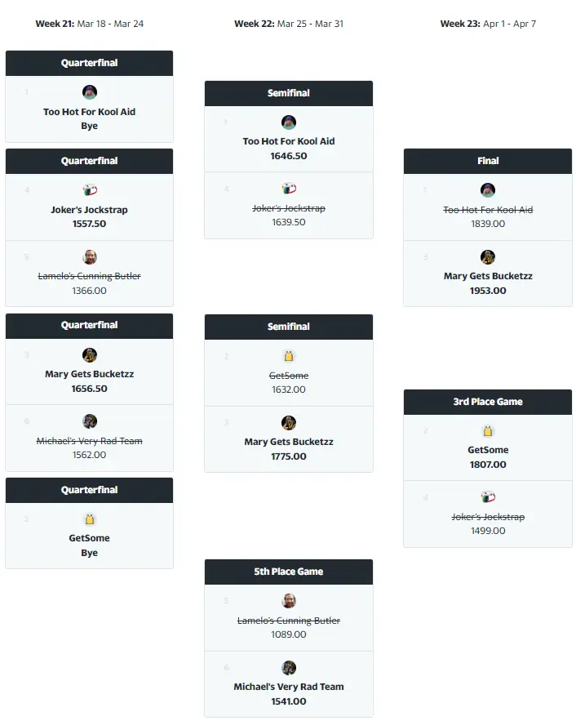Select Joker's Jockstrap name in the Semifinal

(289, 208)
